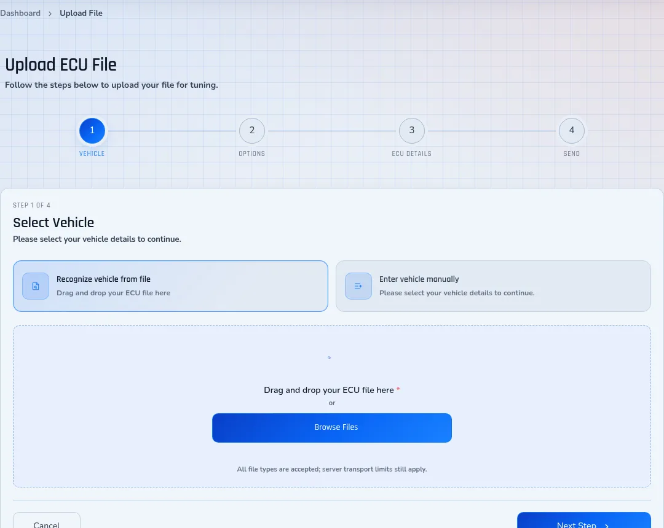Click the 'All file types are accepted' note
Screen dimensions: 664x528
click(332, 469)
